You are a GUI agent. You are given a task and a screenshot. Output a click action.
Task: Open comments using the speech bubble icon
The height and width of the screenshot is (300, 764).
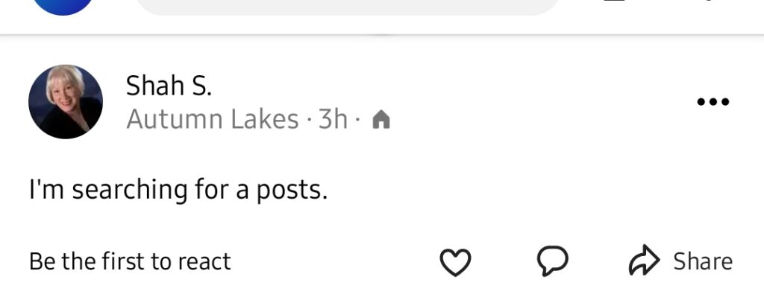point(553,261)
